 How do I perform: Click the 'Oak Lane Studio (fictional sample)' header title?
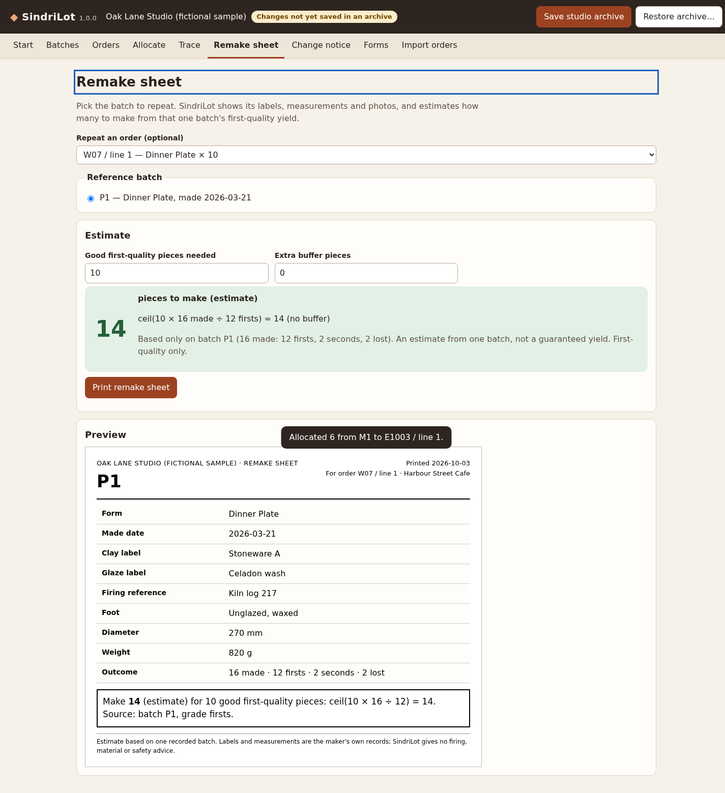[176, 17]
